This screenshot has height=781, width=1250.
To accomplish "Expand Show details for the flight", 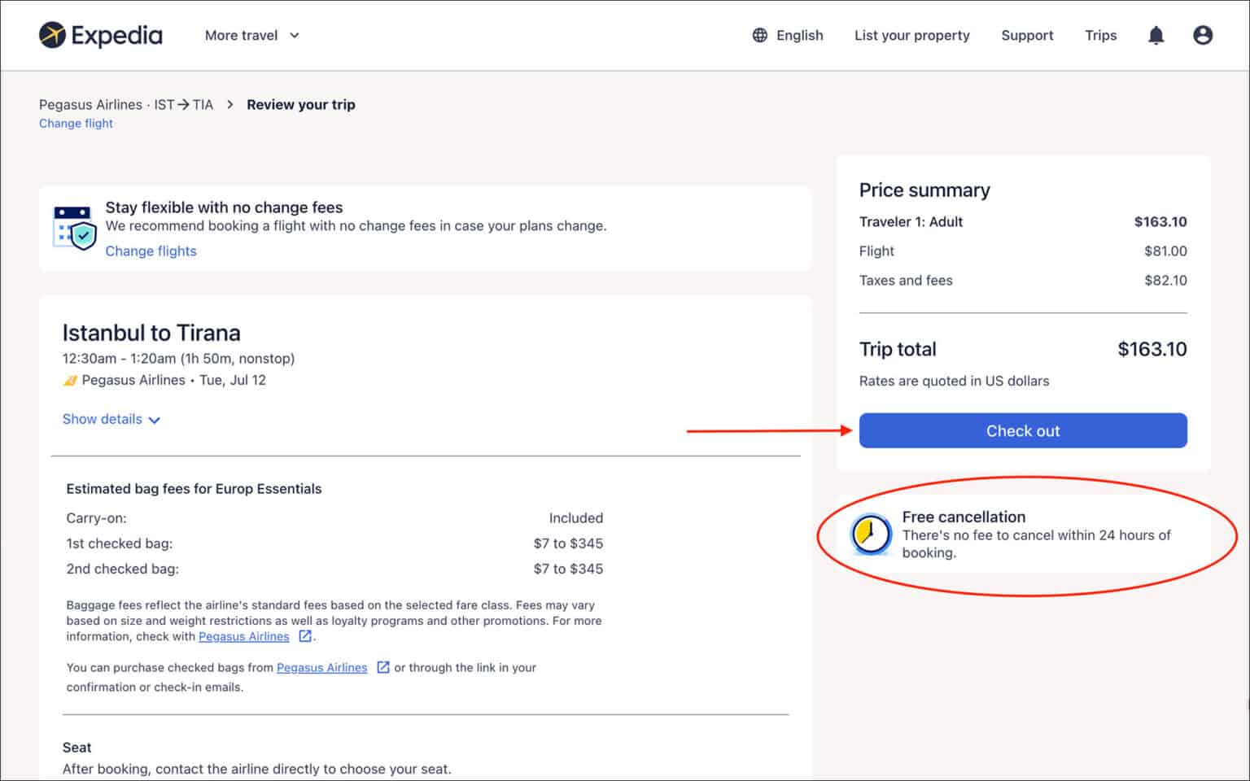I will (103, 419).
